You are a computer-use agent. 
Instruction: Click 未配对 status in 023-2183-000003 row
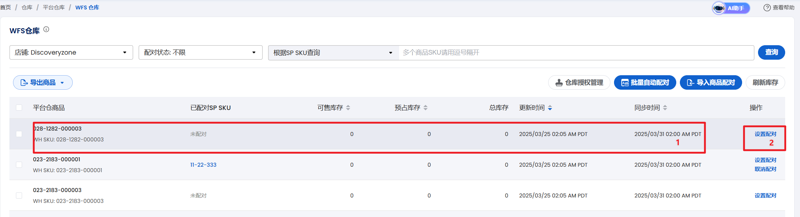point(198,195)
